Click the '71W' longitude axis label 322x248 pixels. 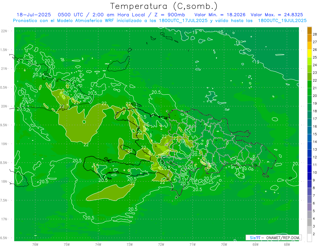coord(192,244)
